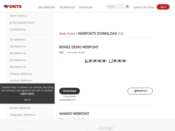175x131 pixels.
Task: Open Commercial link in top navigation
Action: [86, 7]
